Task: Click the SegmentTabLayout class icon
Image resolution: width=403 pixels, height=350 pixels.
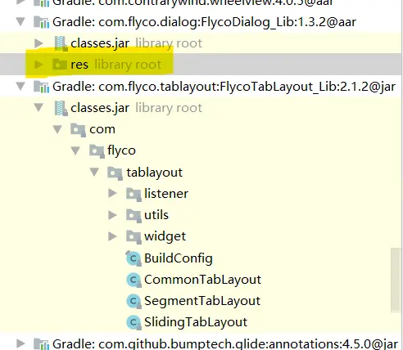Action: [134, 301]
